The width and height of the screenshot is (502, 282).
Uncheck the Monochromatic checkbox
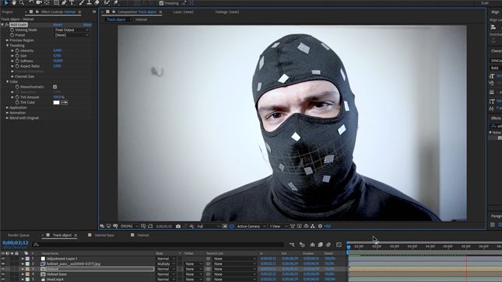point(55,87)
